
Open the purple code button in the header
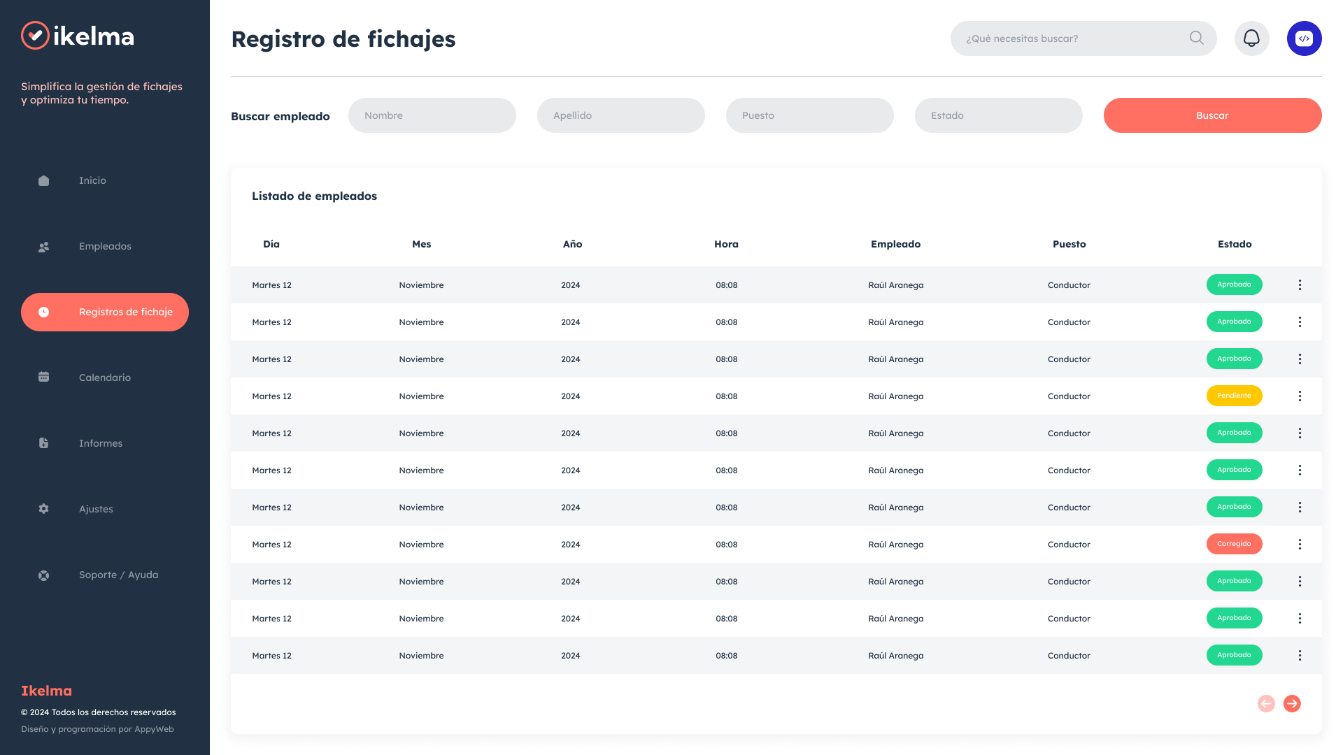point(1304,38)
